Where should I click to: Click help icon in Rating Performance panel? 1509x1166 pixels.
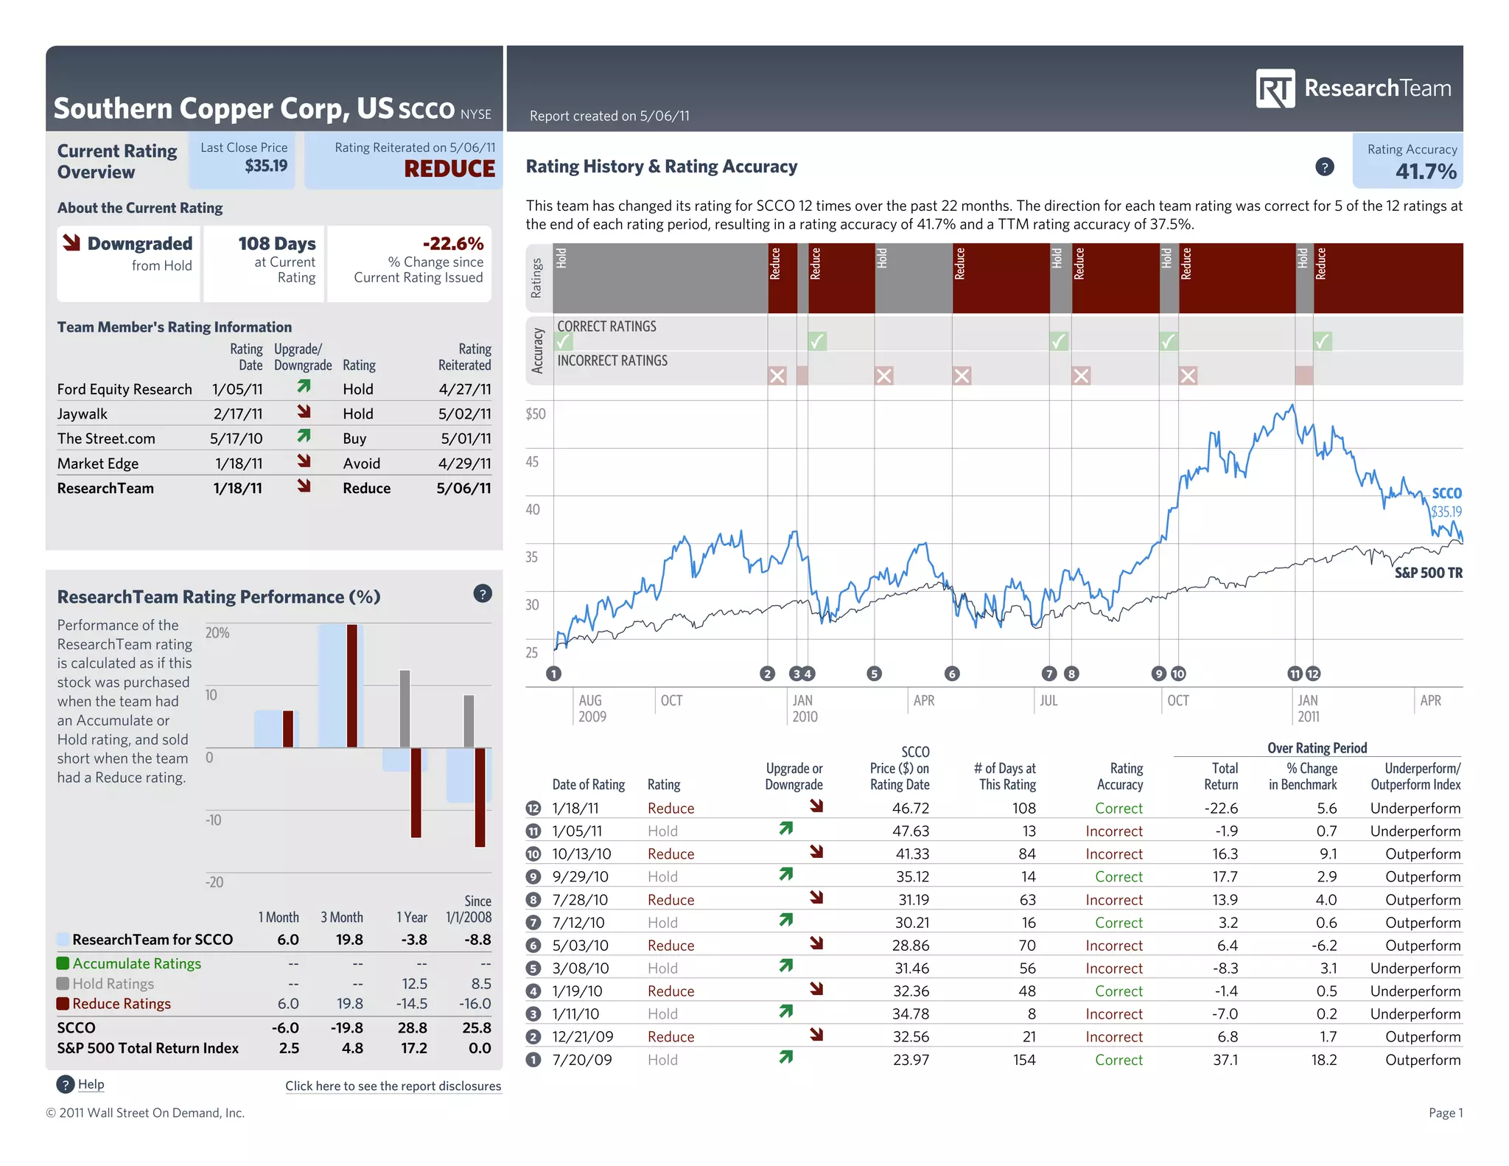coord(482,593)
